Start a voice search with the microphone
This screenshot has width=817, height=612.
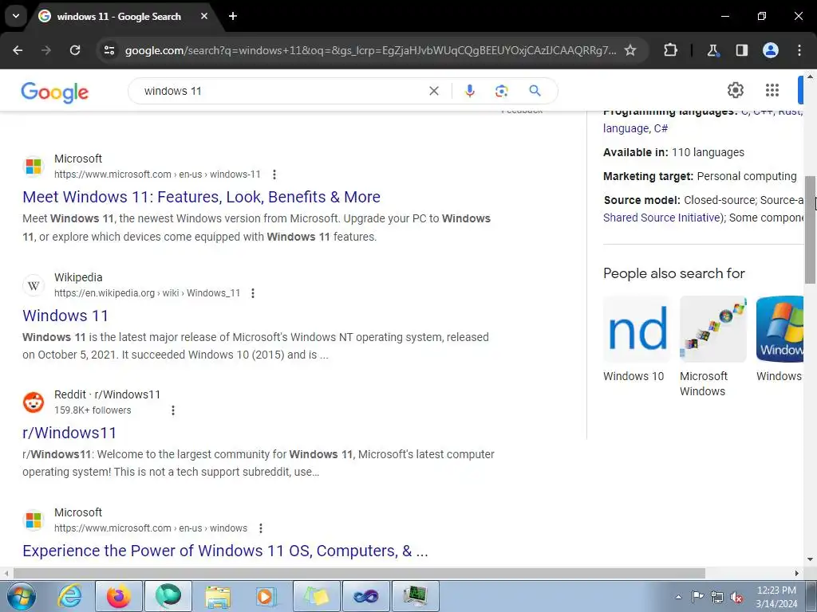click(469, 91)
